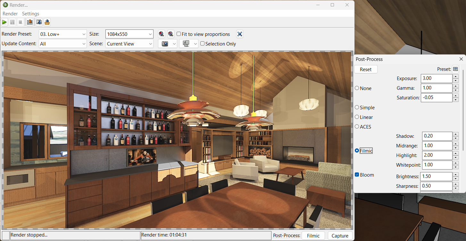466x241 pixels.
Task: Increase Highlight with the up spinner
Action: pyautogui.click(x=455, y=153)
